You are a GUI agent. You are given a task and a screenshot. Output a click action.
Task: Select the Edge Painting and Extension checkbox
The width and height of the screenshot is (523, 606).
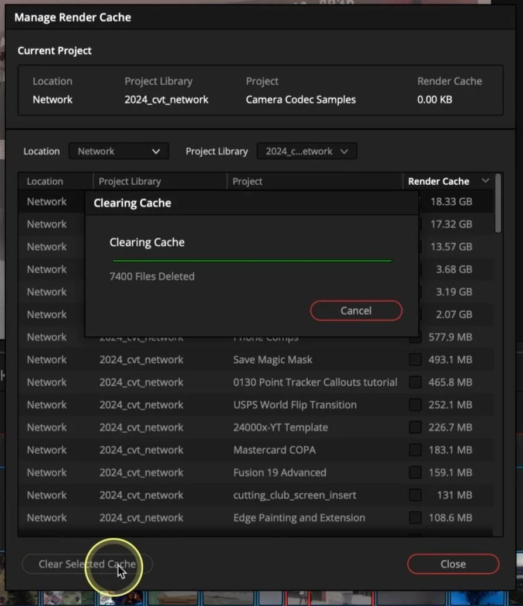coord(415,518)
